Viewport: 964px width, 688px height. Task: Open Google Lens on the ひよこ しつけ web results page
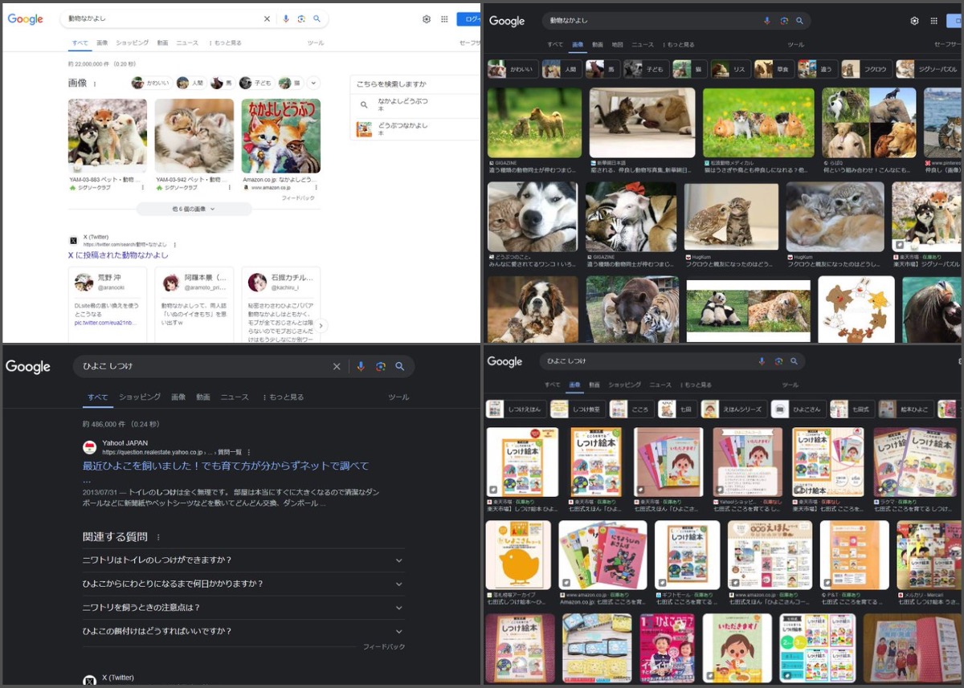(380, 367)
